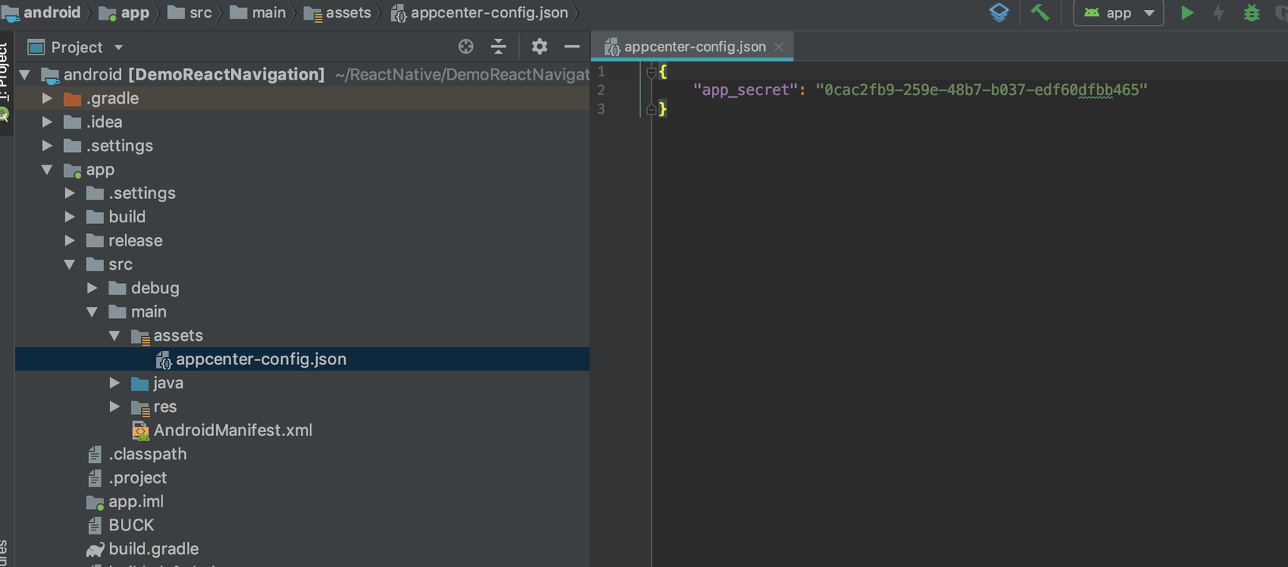Image resolution: width=1288 pixels, height=567 pixels.
Task: Hide the Project panel with minus icon
Action: coord(572,47)
